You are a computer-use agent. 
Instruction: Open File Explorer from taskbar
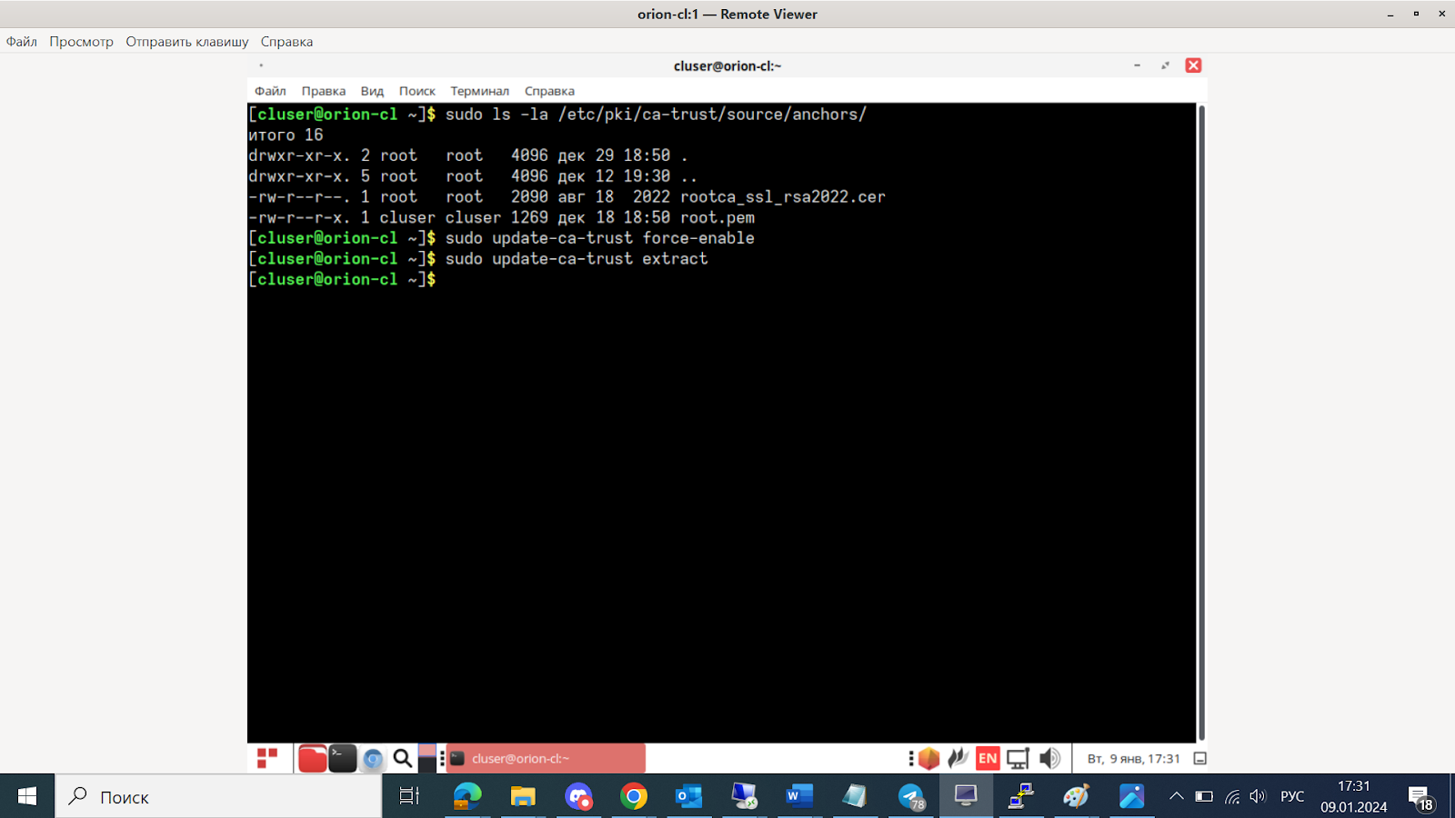(x=523, y=796)
